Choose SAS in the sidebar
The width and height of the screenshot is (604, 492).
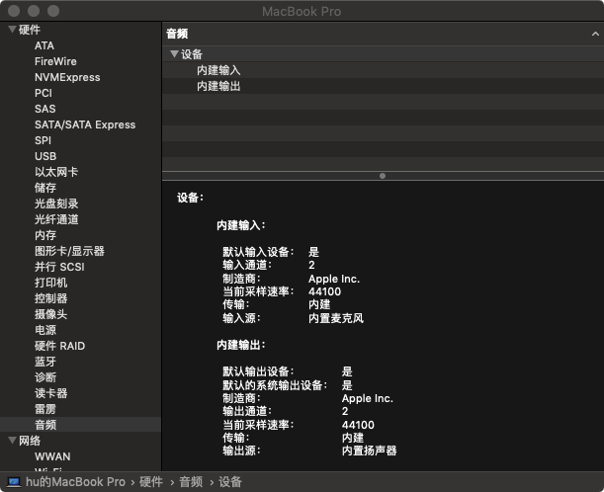pos(45,109)
